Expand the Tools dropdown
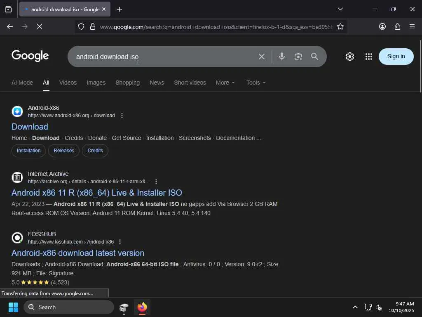 (x=256, y=83)
